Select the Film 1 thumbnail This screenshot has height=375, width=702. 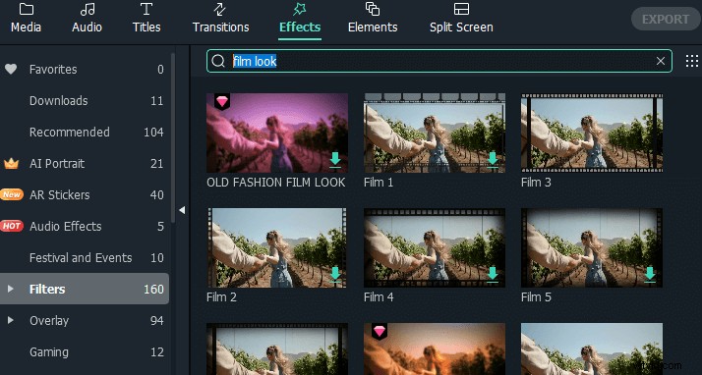[x=435, y=133]
